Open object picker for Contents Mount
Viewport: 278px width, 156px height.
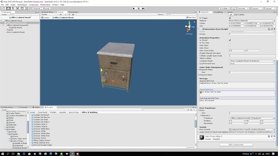coord(274,61)
